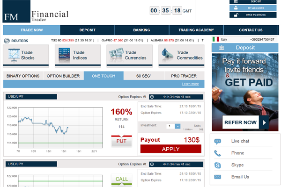Click the Skype icon
281x187 pixels.
tap(218, 165)
